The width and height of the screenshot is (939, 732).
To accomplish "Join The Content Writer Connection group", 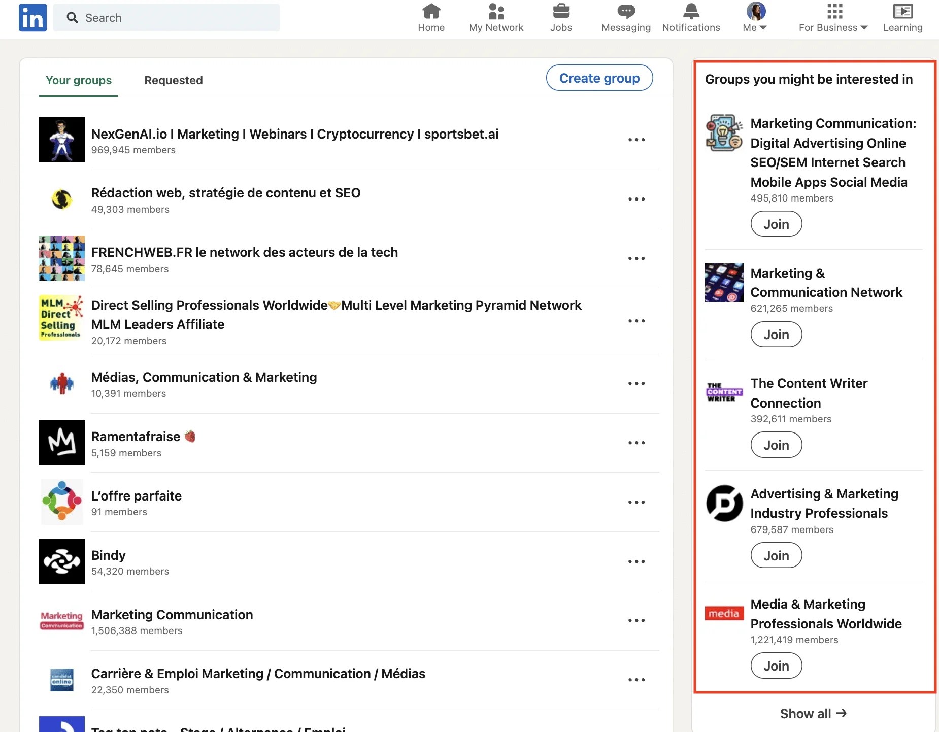I will click(776, 445).
